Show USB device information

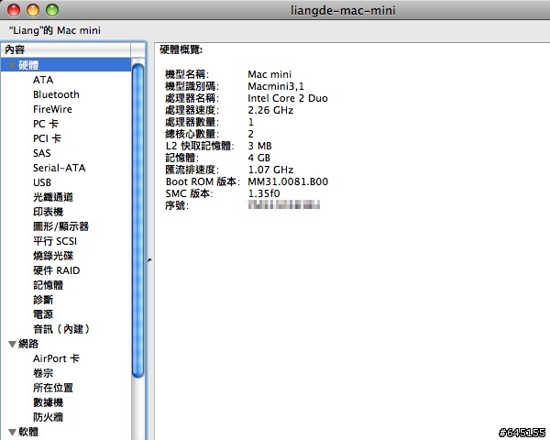pyautogui.click(x=42, y=182)
